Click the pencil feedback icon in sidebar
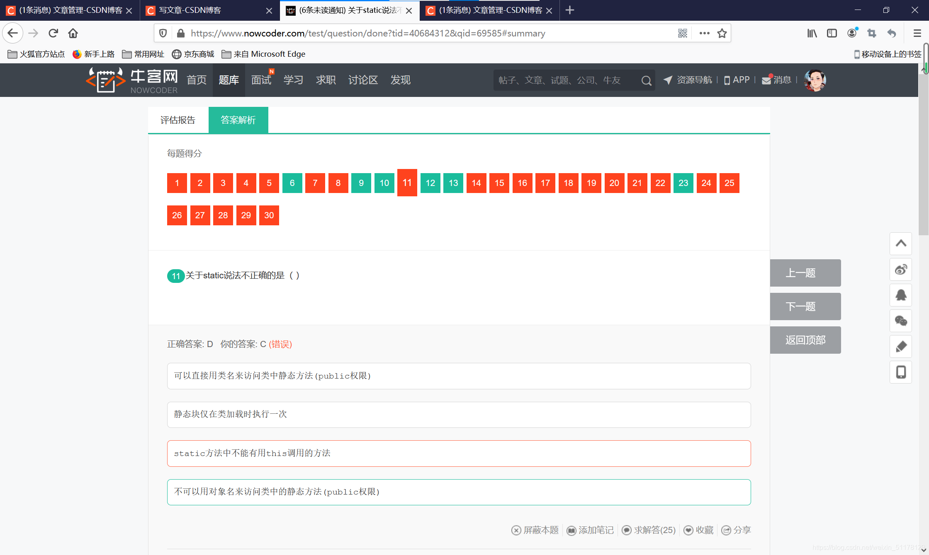The height and width of the screenshot is (555, 929). (901, 347)
